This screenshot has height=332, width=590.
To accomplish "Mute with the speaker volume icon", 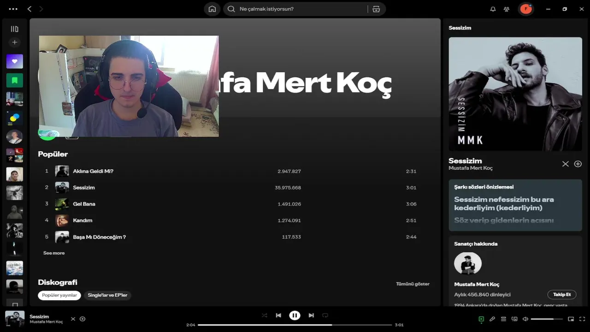I will coord(525,319).
